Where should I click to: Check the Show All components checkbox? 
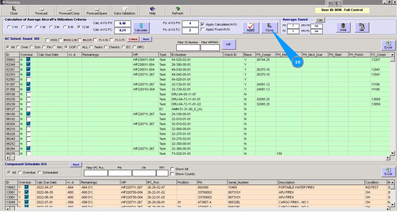tap(172, 169)
